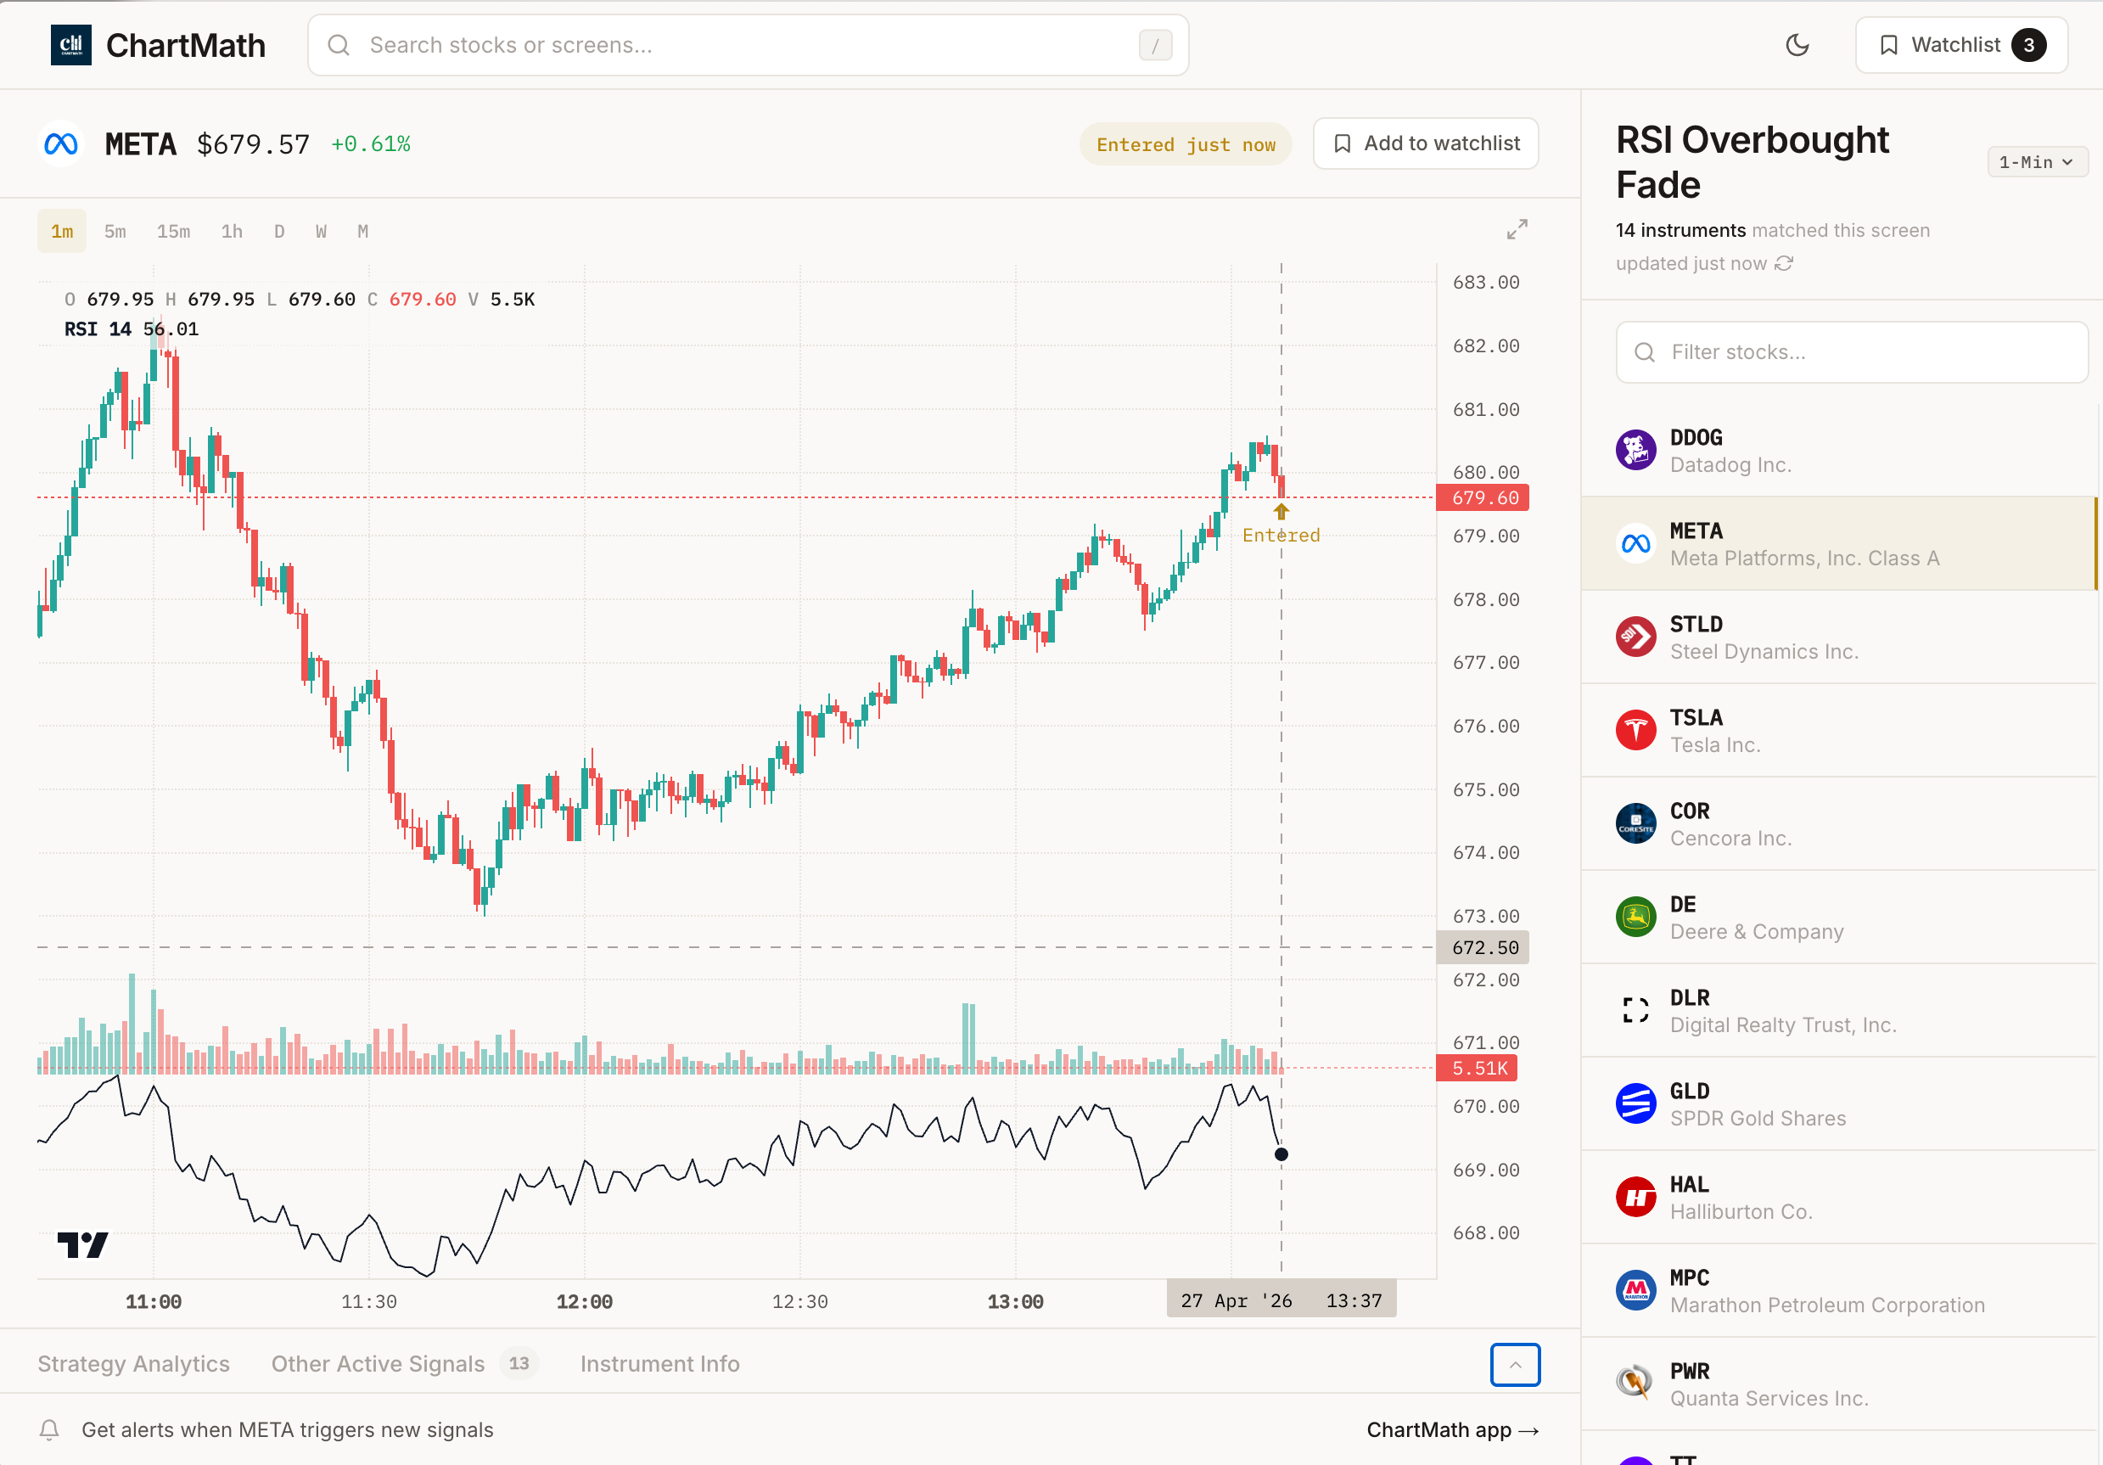Image resolution: width=2103 pixels, height=1465 pixels.
Task: Switch to the Other Active Signals tab
Action: pyautogui.click(x=377, y=1363)
